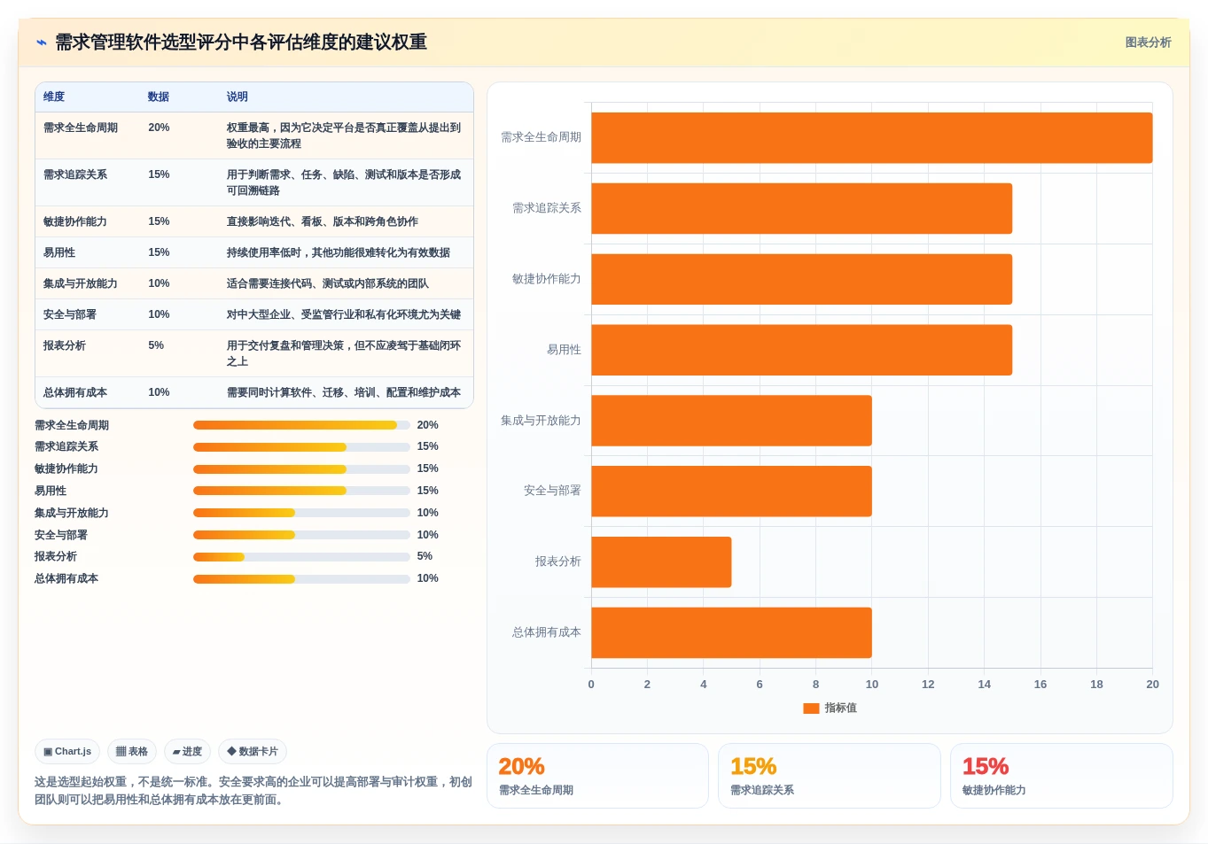
Task: Click description starting with 权重最高
Action: [x=344, y=136]
